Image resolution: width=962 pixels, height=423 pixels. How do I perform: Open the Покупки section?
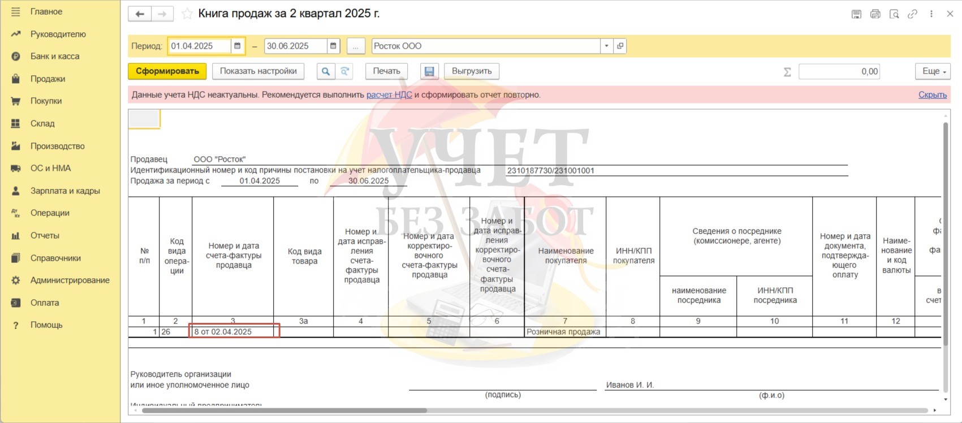46,101
